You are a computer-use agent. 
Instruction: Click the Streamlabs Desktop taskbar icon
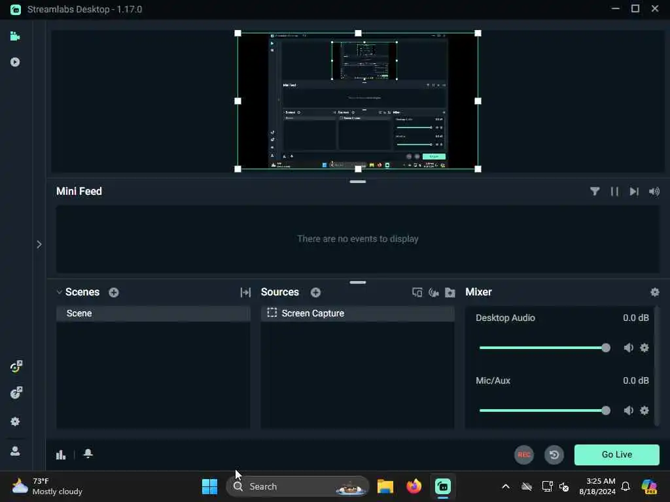tap(443, 486)
